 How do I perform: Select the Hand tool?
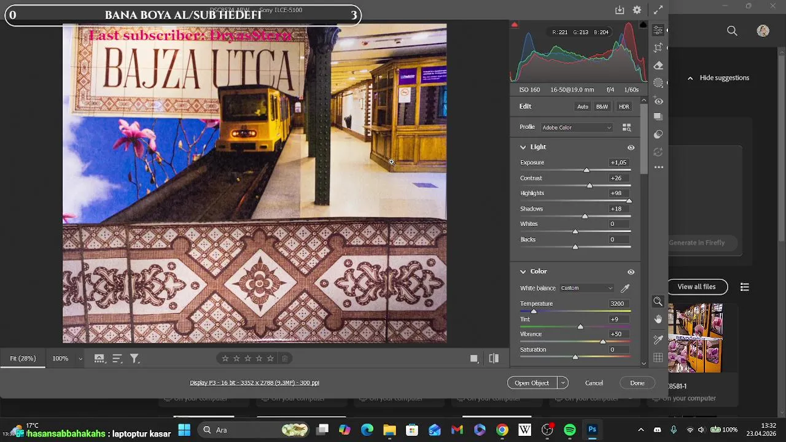[x=658, y=319]
